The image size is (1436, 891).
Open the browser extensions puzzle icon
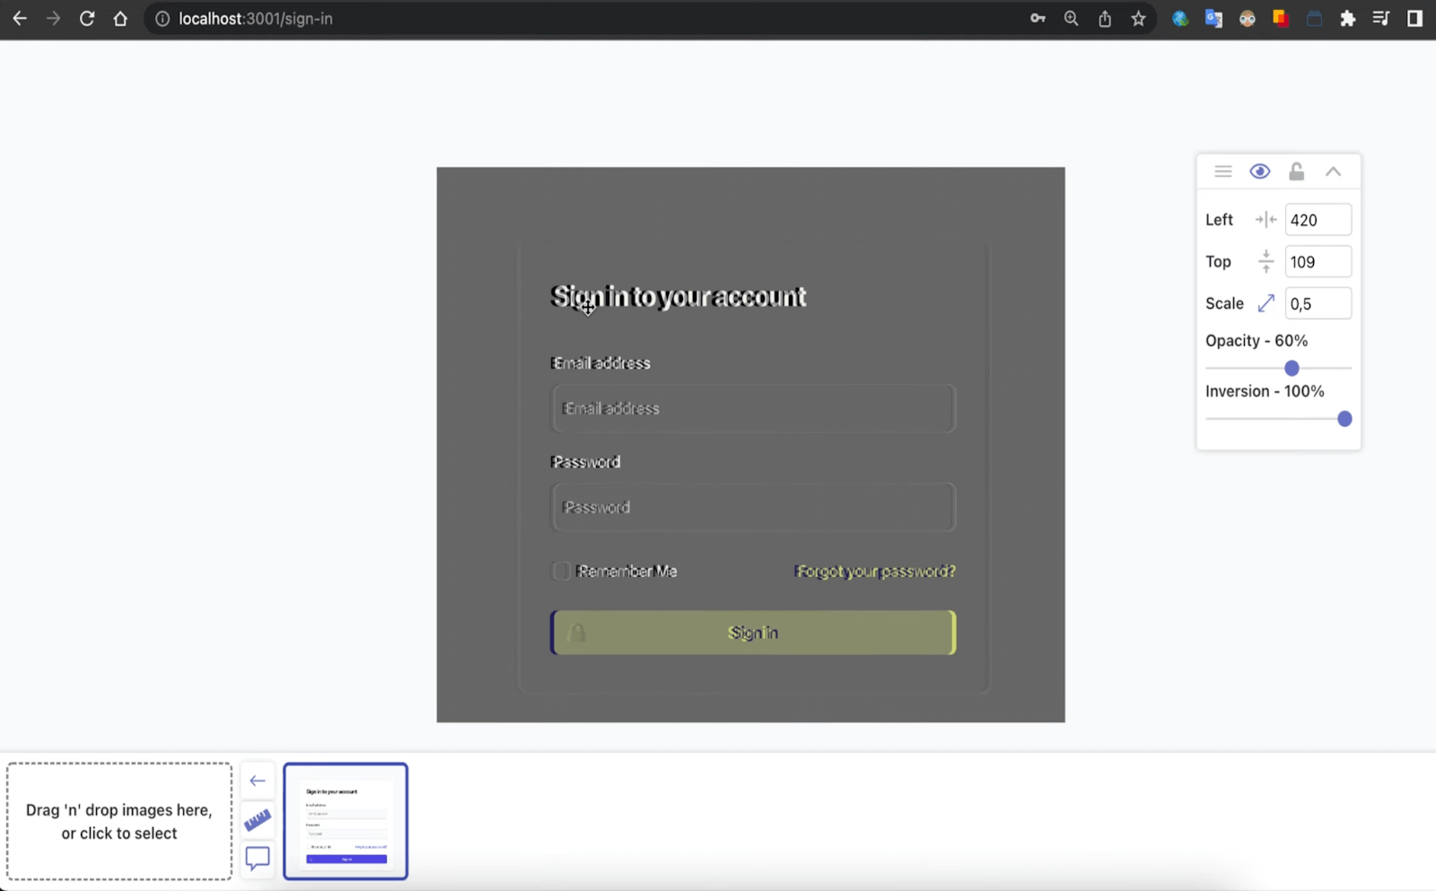click(x=1347, y=19)
